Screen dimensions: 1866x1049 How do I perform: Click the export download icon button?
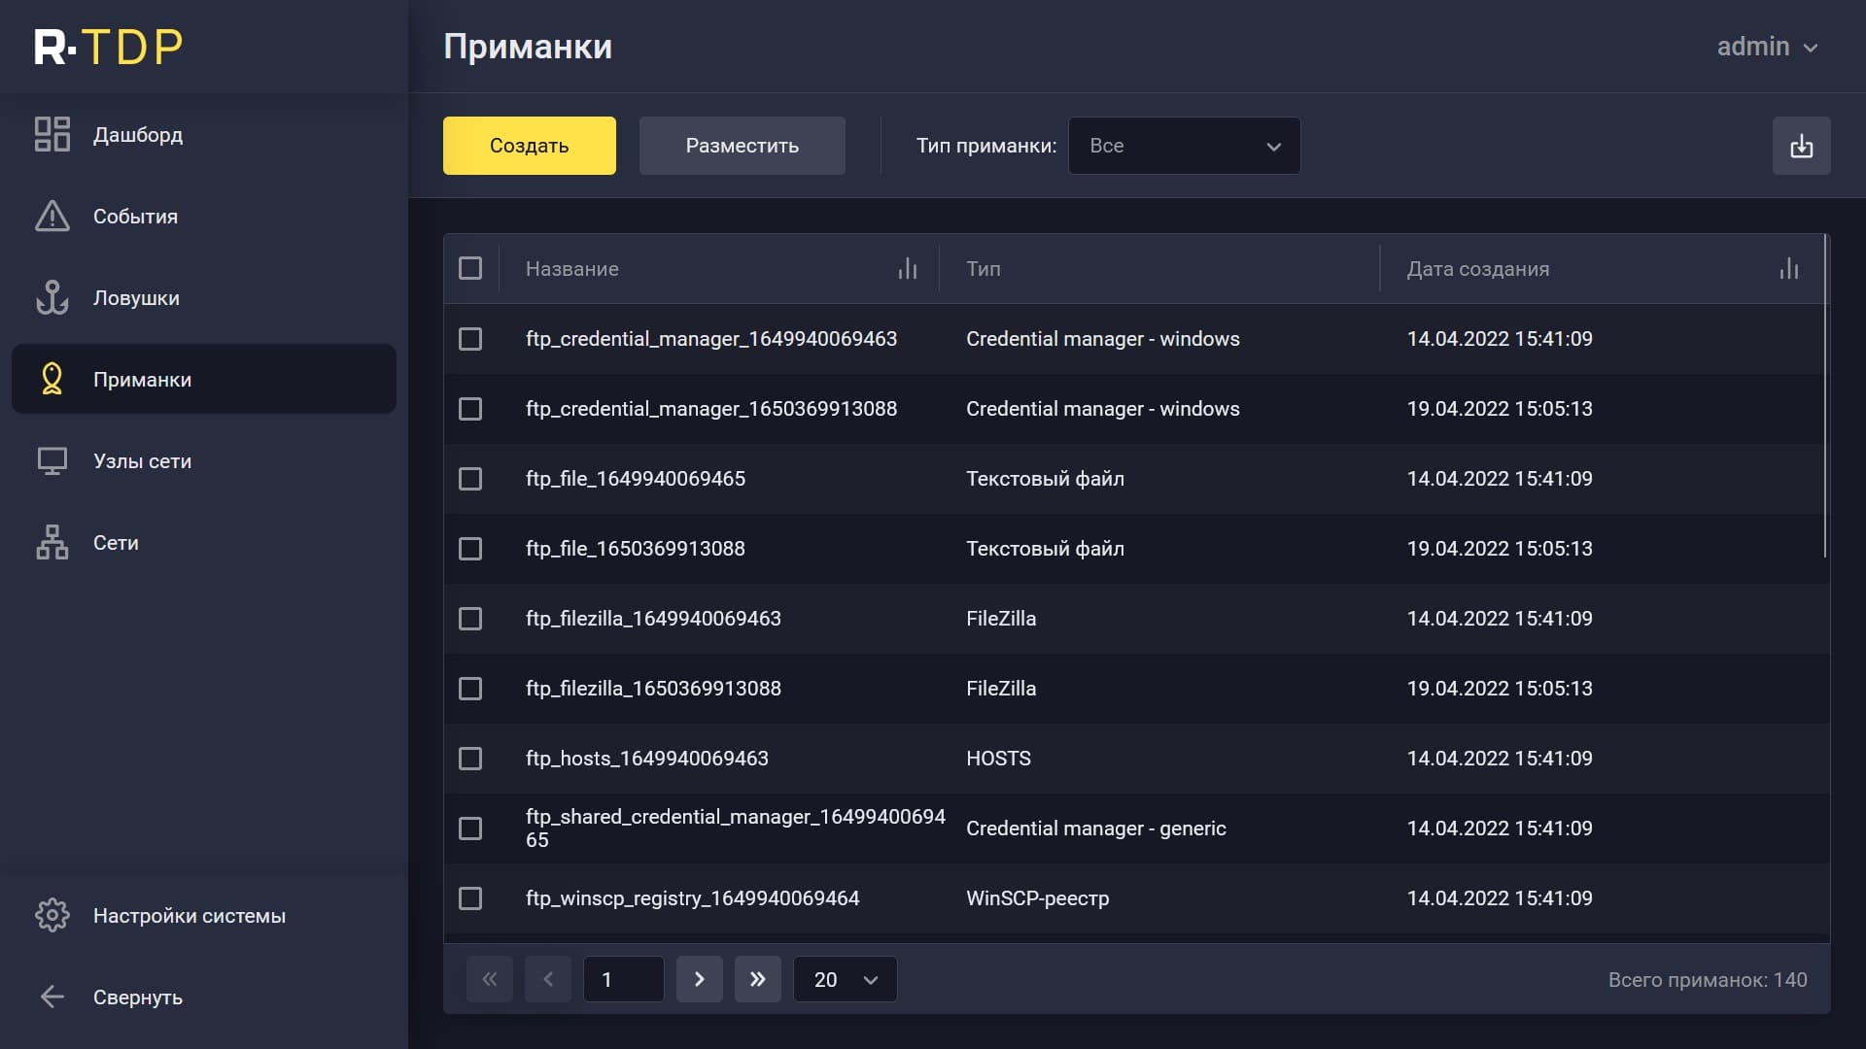point(1801,146)
